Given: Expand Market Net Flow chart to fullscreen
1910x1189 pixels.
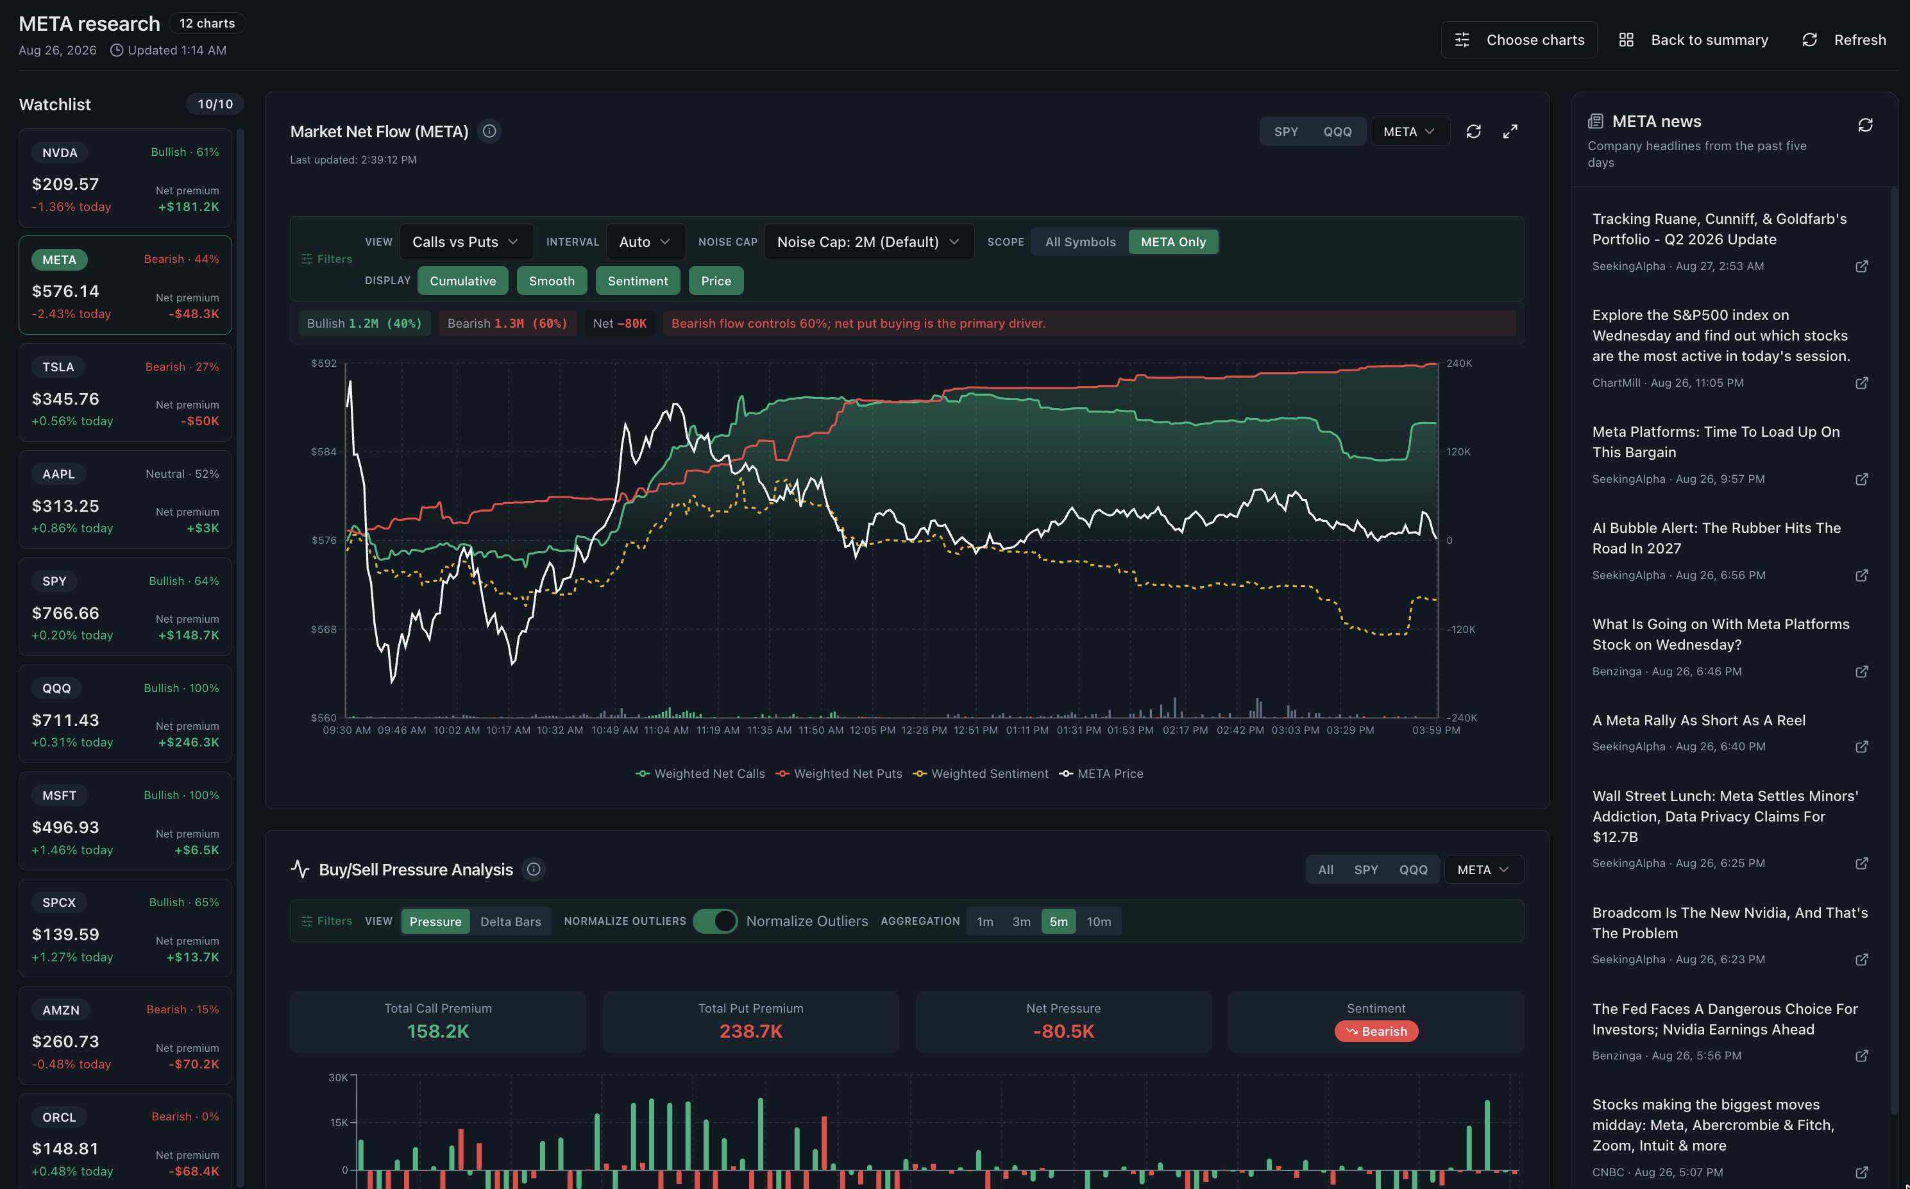Looking at the screenshot, I should [1510, 131].
